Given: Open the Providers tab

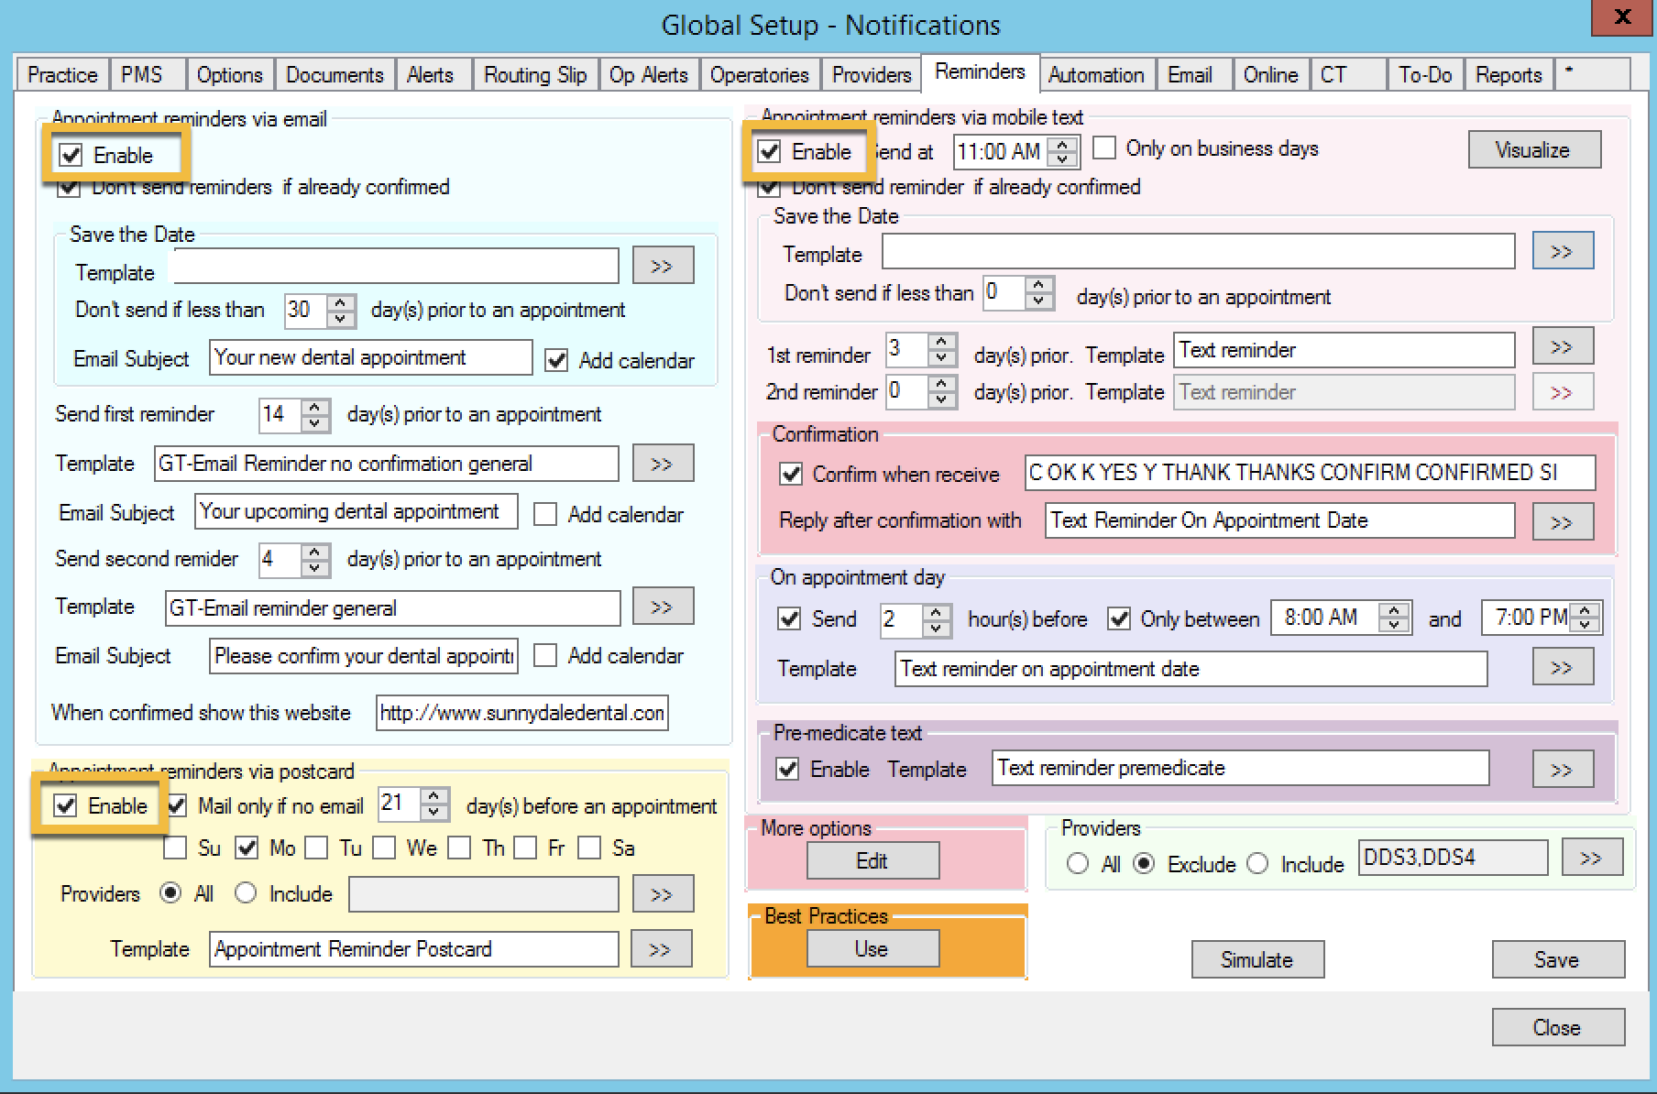Looking at the screenshot, I should [x=871, y=75].
